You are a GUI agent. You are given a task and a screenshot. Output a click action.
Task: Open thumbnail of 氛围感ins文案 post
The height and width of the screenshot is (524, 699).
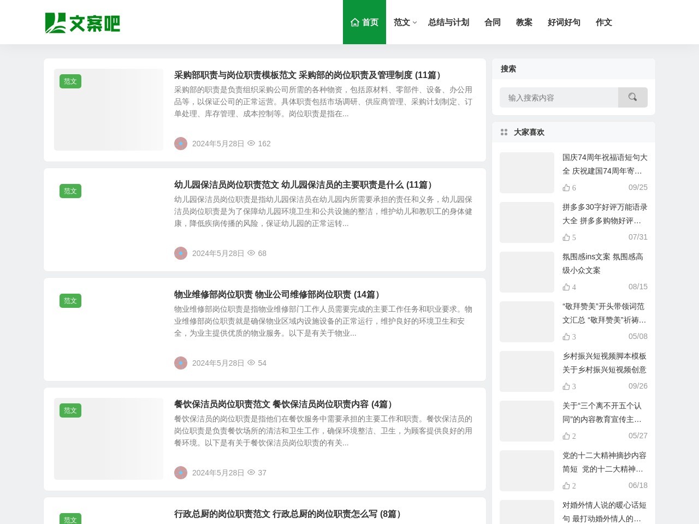(x=527, y=272)
